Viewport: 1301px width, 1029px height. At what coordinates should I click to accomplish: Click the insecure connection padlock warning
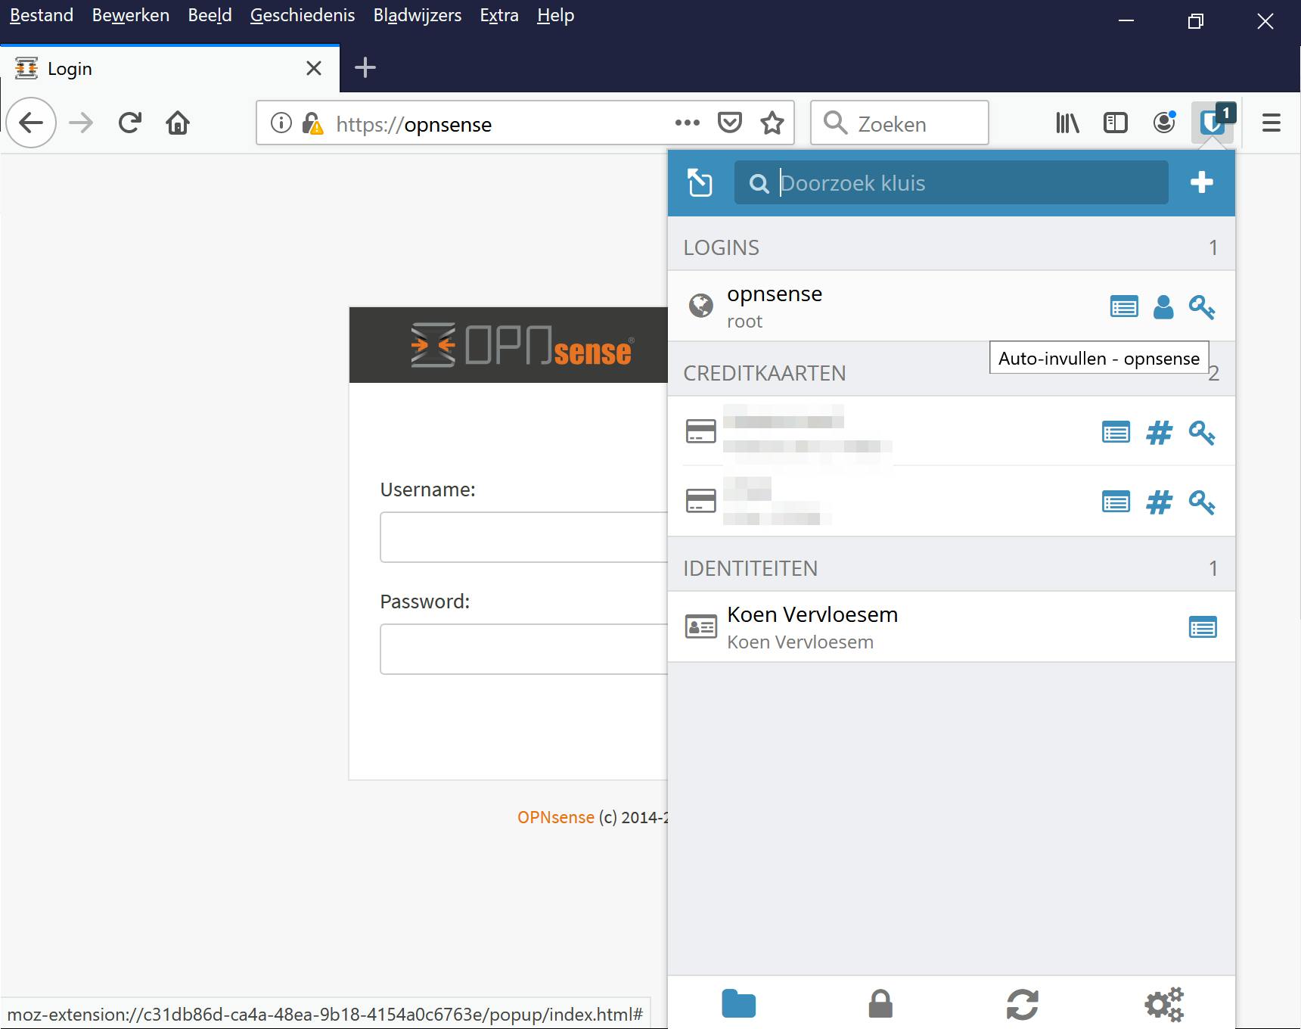coord(312,123)
